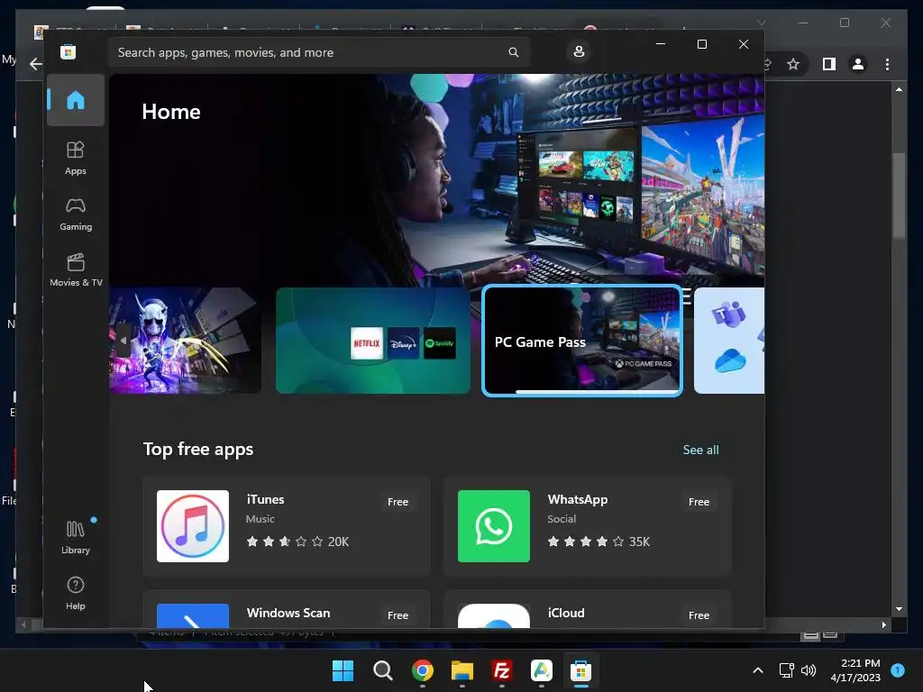923x692 pixels.
Task: Click Chrome's scroll down arrow
Action: coord(899,609)
